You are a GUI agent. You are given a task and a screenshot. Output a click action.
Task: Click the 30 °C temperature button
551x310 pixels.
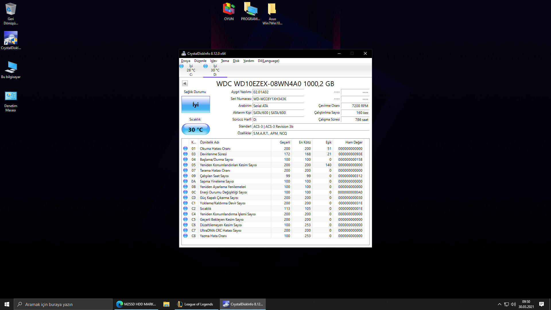pyautogui.click(x=195, y=129)
